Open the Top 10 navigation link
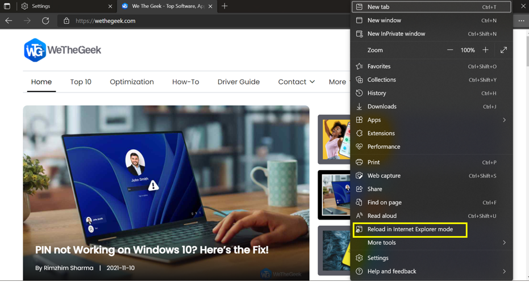This screenshot has width=529, height=282. 81,82
